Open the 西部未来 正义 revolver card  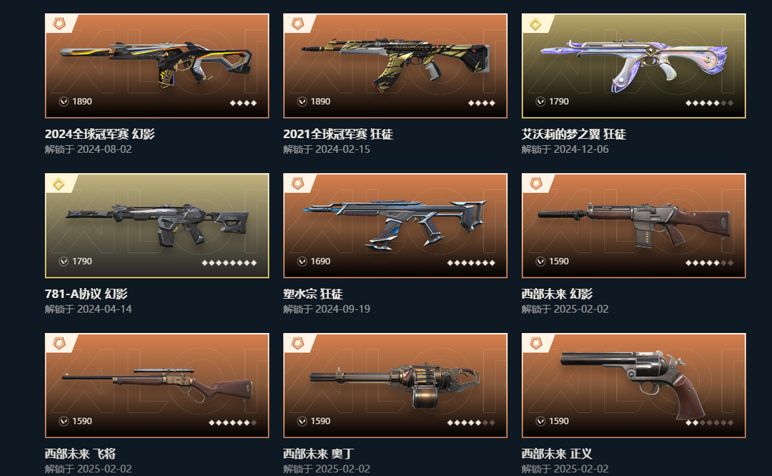(x=633, y=385)
